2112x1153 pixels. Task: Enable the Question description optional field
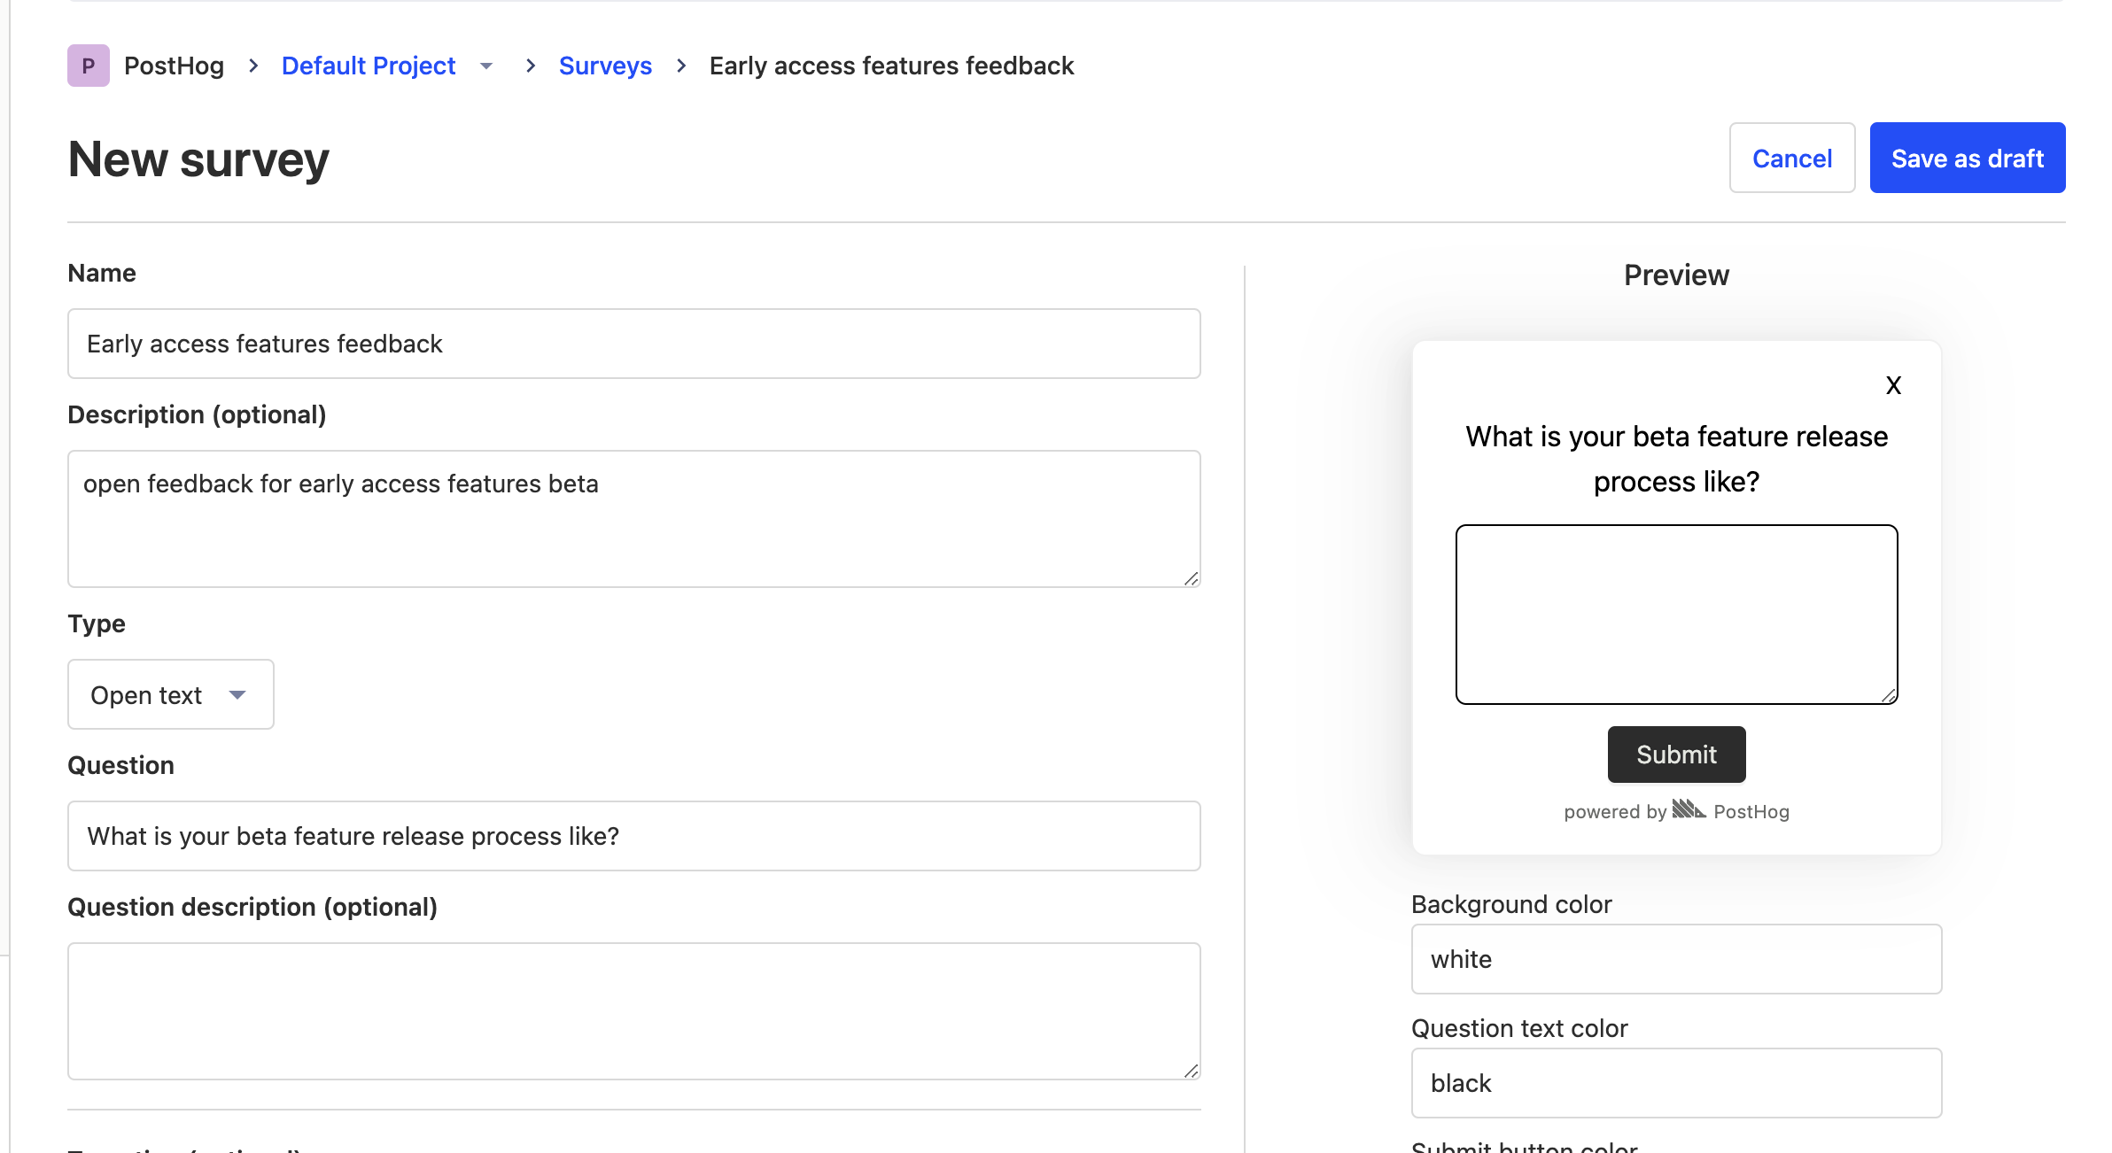click(633, 1008)
